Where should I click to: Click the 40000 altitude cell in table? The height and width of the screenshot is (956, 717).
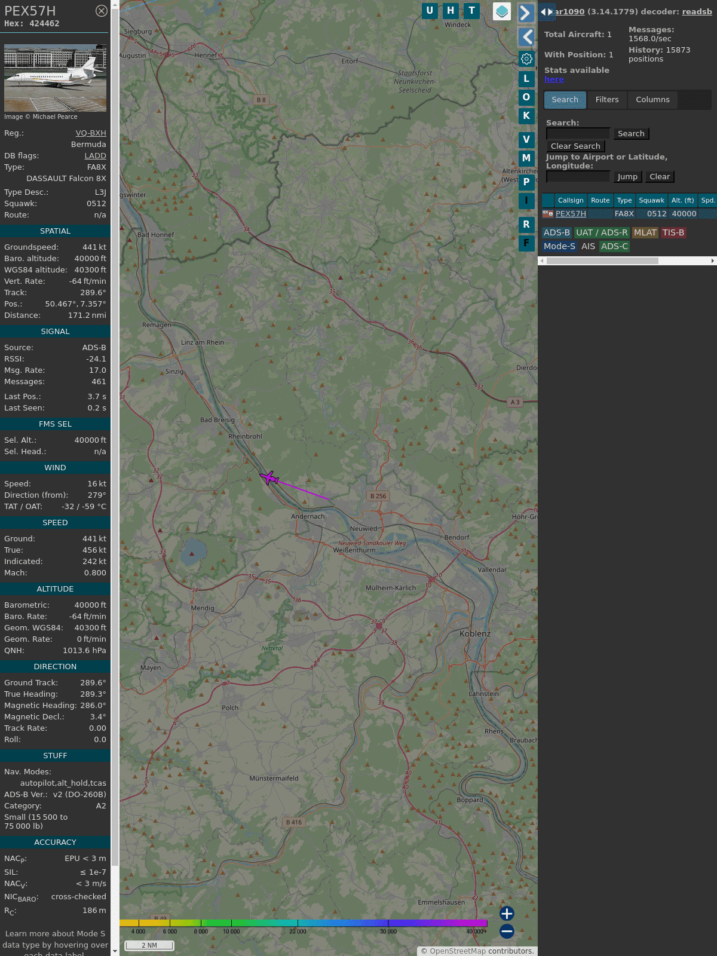(x=684, y=214)
